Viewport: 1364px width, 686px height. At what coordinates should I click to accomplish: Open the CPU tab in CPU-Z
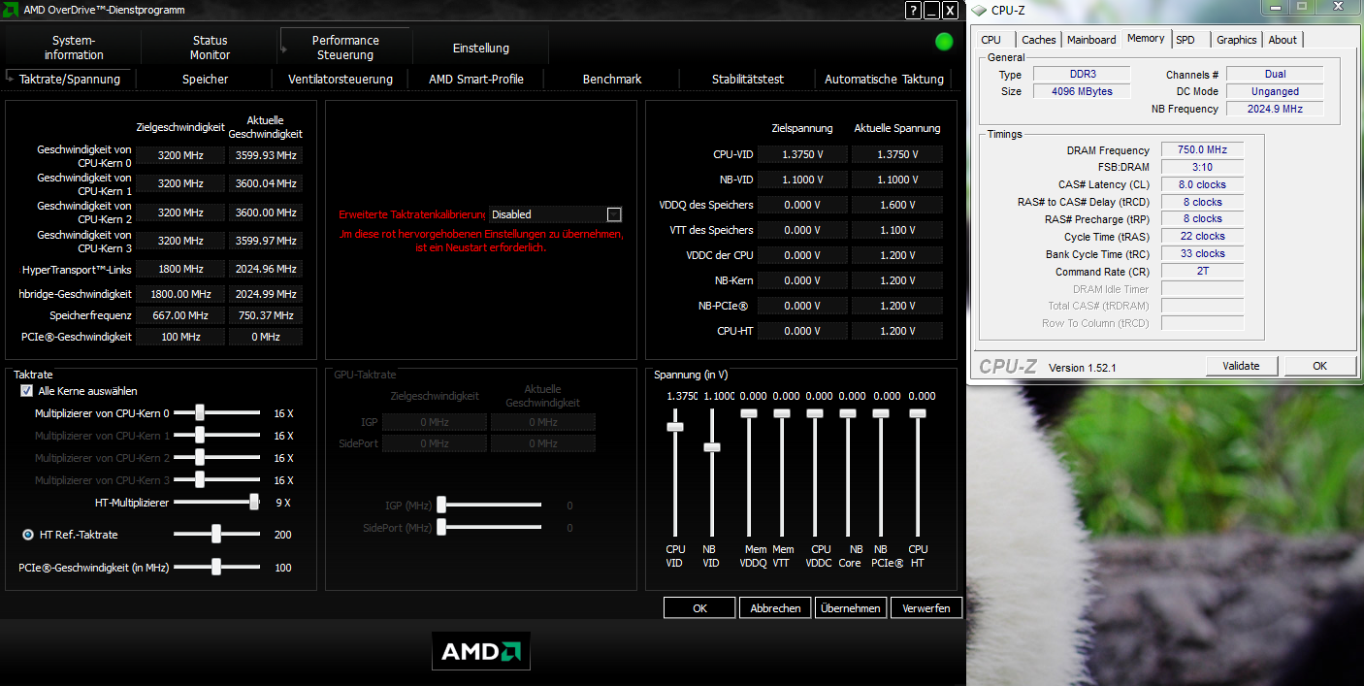click(991, 40)
